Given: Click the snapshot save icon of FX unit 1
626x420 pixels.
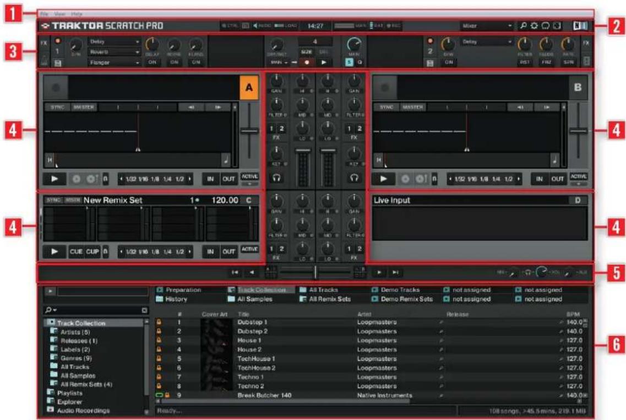Looking at the screenshot, I should 58,63.
